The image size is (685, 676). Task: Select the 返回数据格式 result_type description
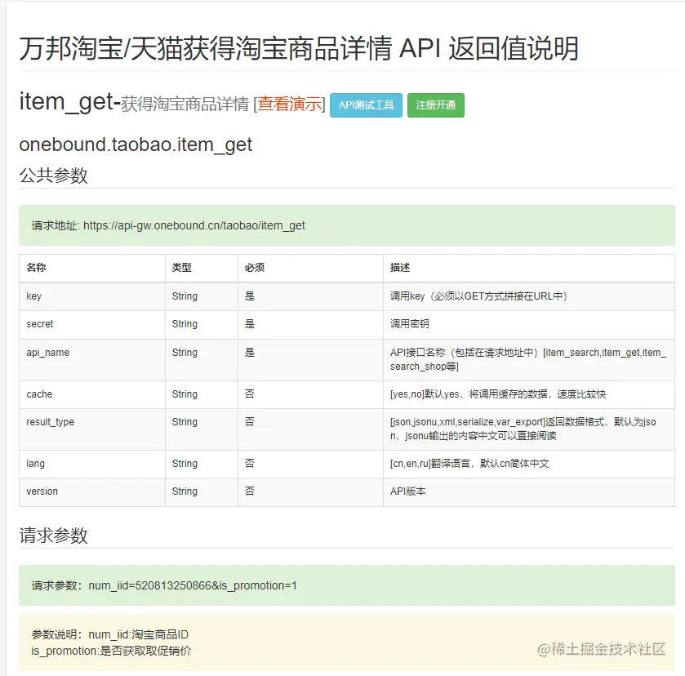523,429
